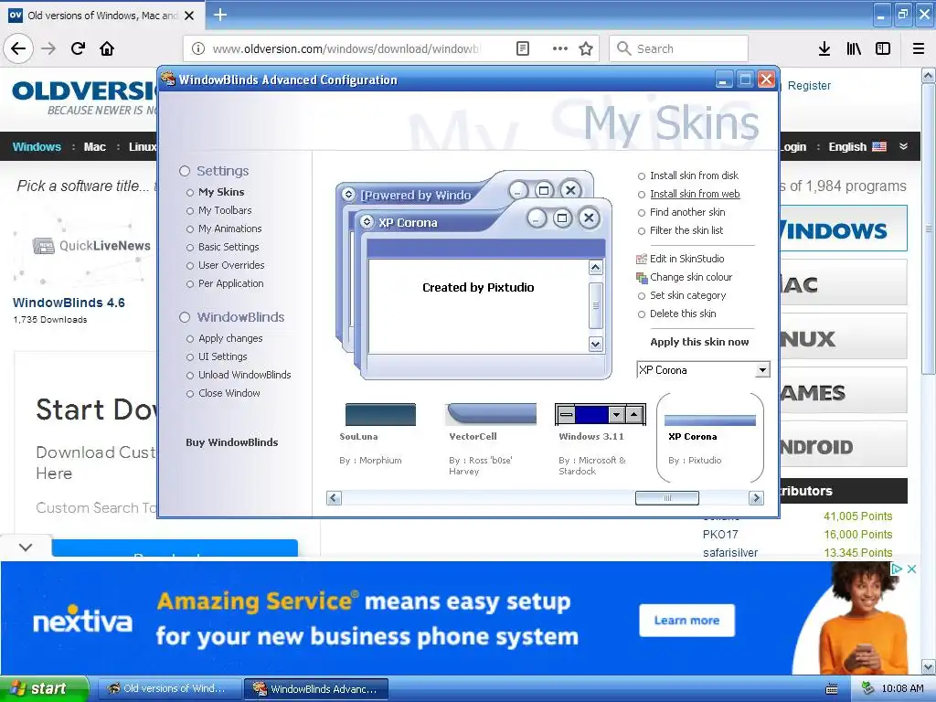The height and width of the screenshot is (702, 936).
Task: Toggle browser sidebar icon
Action: tap(883, 48)
